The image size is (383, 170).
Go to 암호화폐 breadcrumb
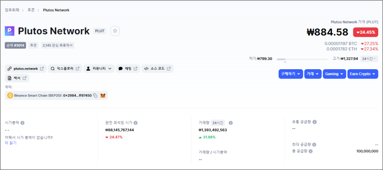click(12, 10)
